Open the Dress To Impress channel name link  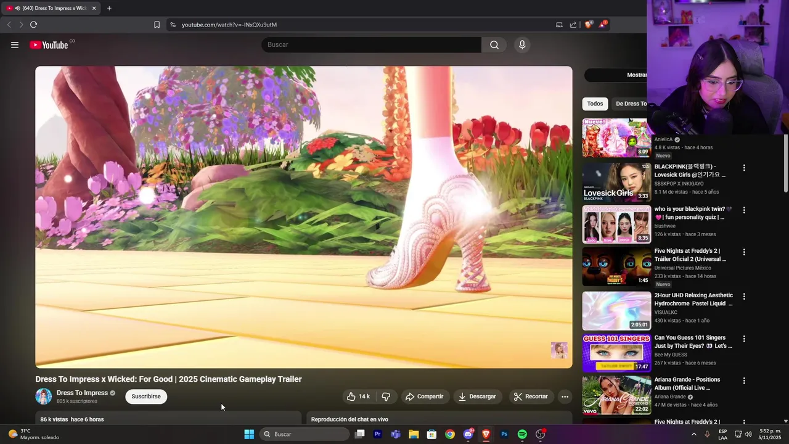click(x=82, y=393)
